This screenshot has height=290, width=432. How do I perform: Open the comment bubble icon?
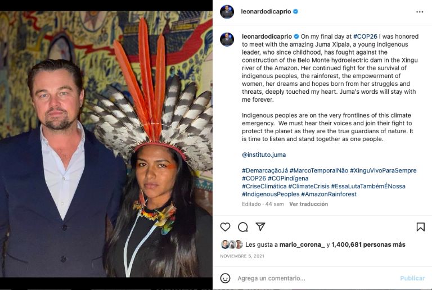(x=243, y=227)
